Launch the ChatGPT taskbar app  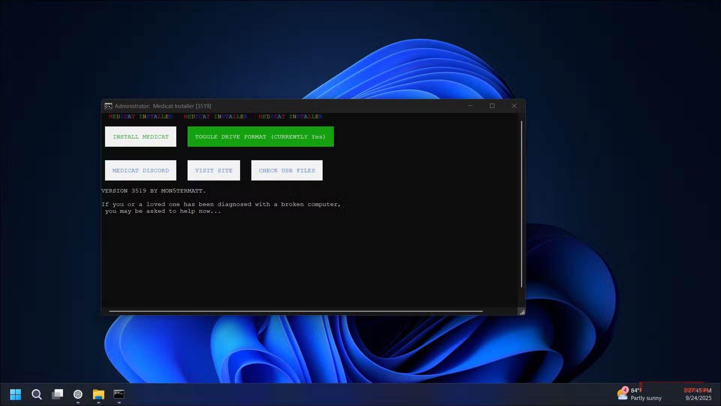[78, 394]
